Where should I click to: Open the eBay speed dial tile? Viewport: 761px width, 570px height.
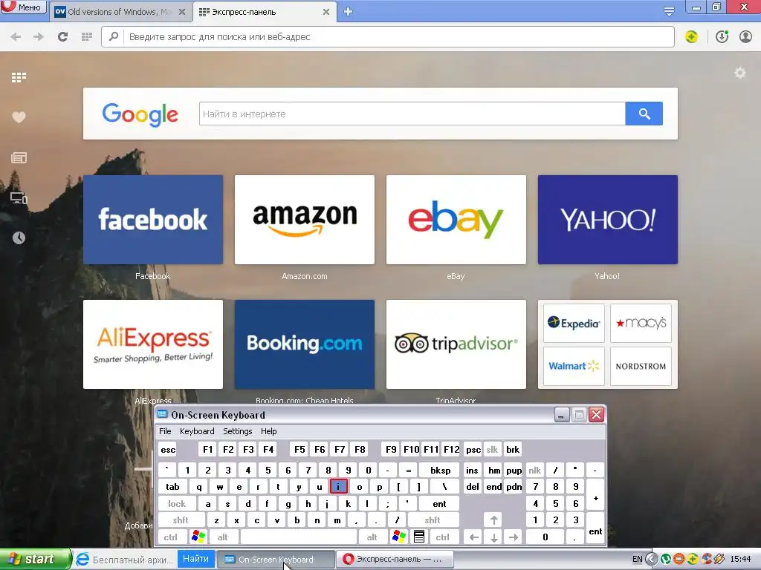click(456, 220)
